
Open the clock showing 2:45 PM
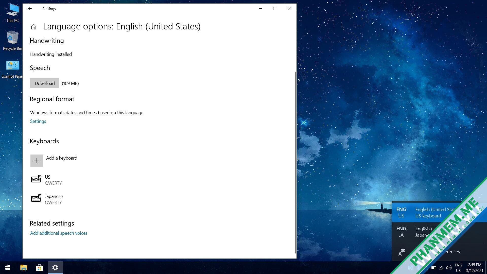[x=474, y=268]
